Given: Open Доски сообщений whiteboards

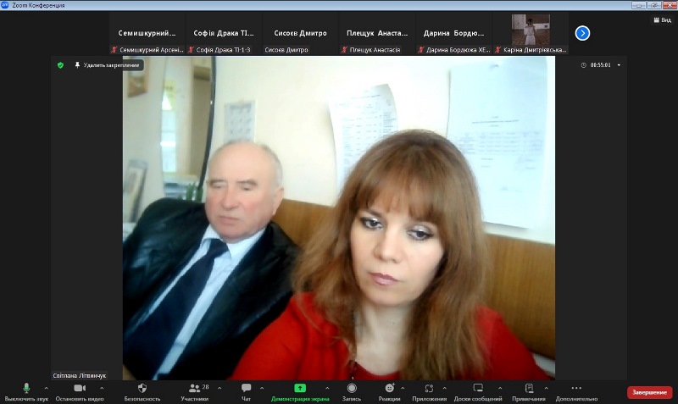Looking at the screenshot, I should click(x=478, y=392).
